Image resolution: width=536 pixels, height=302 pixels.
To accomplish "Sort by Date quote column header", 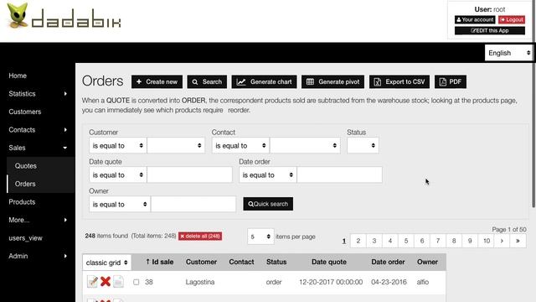I will [x=329, y=262].
